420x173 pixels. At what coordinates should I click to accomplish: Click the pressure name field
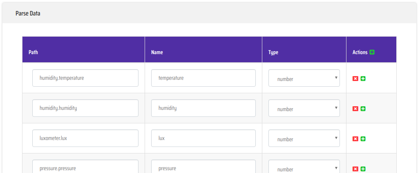click(203, 166)
